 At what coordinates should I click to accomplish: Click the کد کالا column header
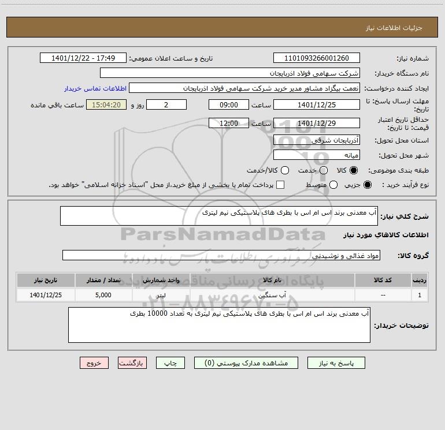point(383,280)
